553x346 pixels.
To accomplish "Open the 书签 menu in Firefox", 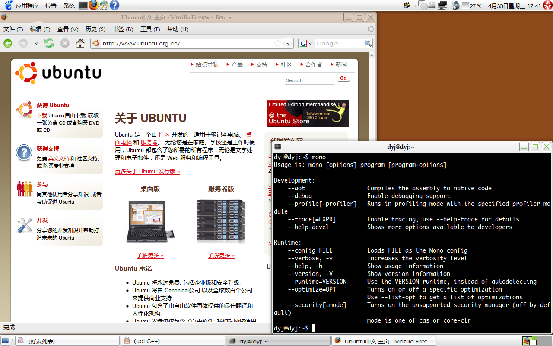I will [123, 29].
